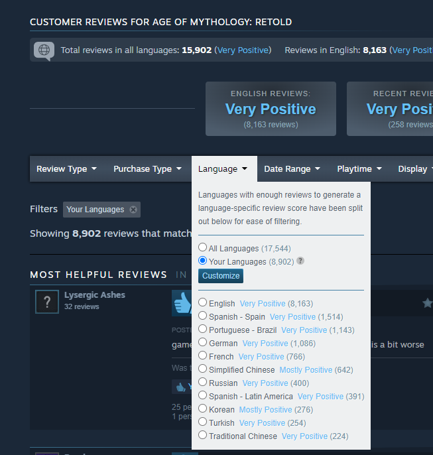Click the Most Helpful Reviews heading
Image resolution: width=433 pixels, height=455 pixels.
tap(99, 275)
